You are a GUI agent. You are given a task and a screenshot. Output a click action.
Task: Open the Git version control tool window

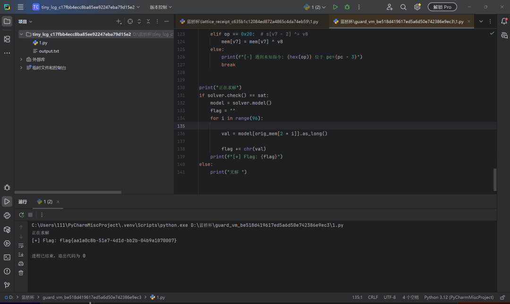[7, 285]
